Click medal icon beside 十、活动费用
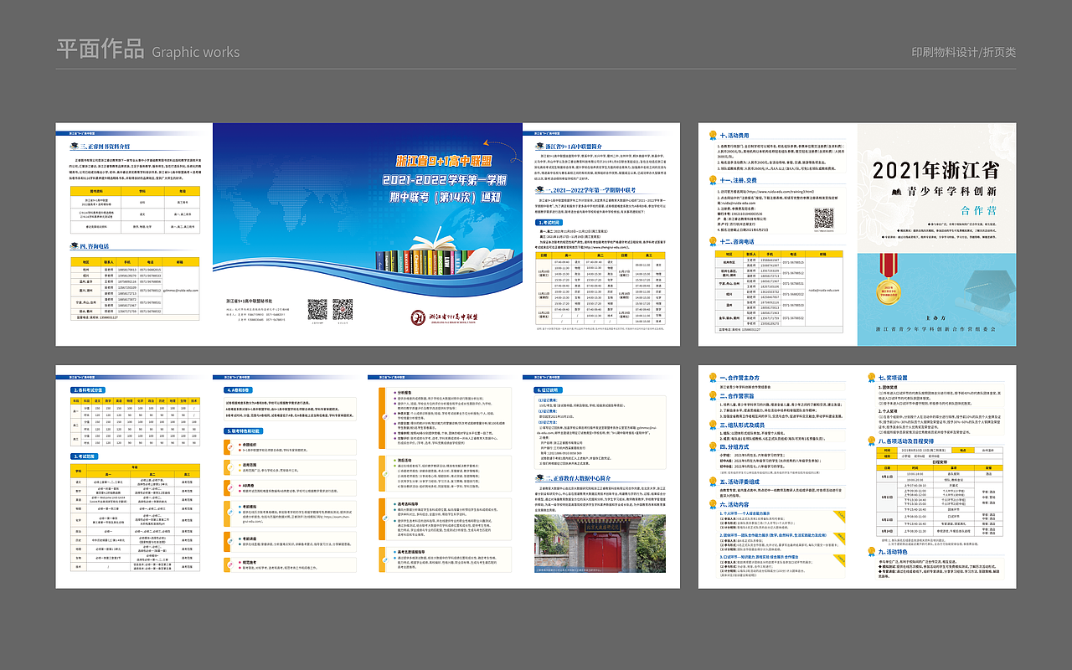 pyautogui.click(x=713, y=135)
